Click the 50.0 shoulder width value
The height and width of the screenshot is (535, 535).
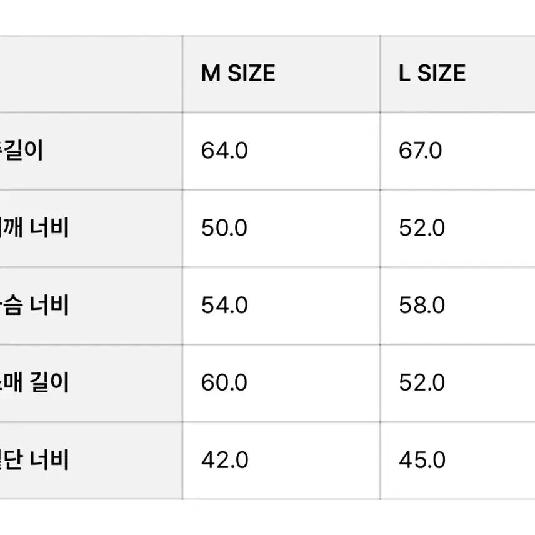point(224,228)
